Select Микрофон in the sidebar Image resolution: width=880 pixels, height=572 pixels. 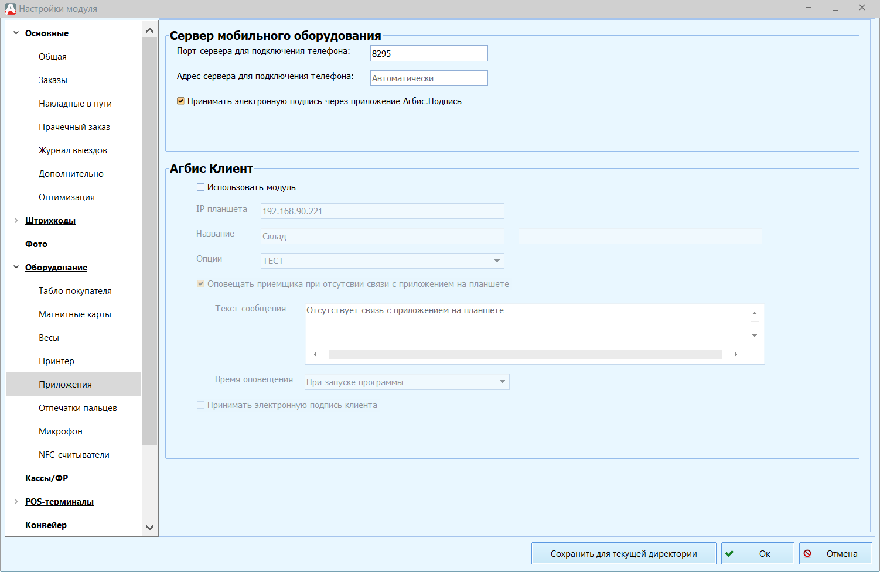(60, 431)
